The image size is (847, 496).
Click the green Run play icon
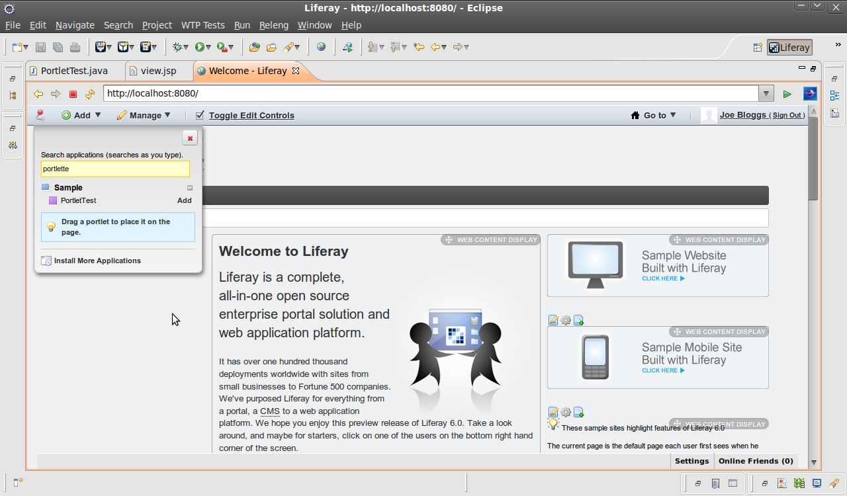pyautogui.click(x=199, y=47)
